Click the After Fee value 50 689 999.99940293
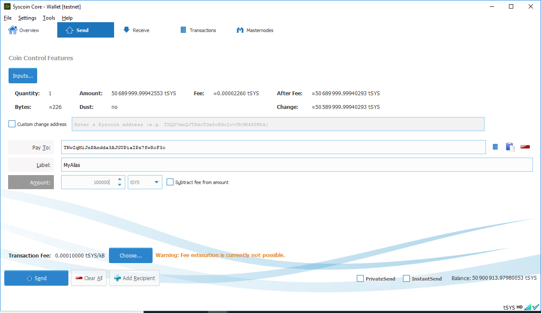541x313 pixels. pyautogui.click(x=346, y=93)
